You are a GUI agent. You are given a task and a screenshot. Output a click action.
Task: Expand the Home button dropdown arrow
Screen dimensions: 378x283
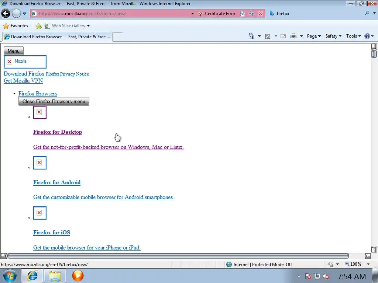pyautogui.click(x=259, y=36)
